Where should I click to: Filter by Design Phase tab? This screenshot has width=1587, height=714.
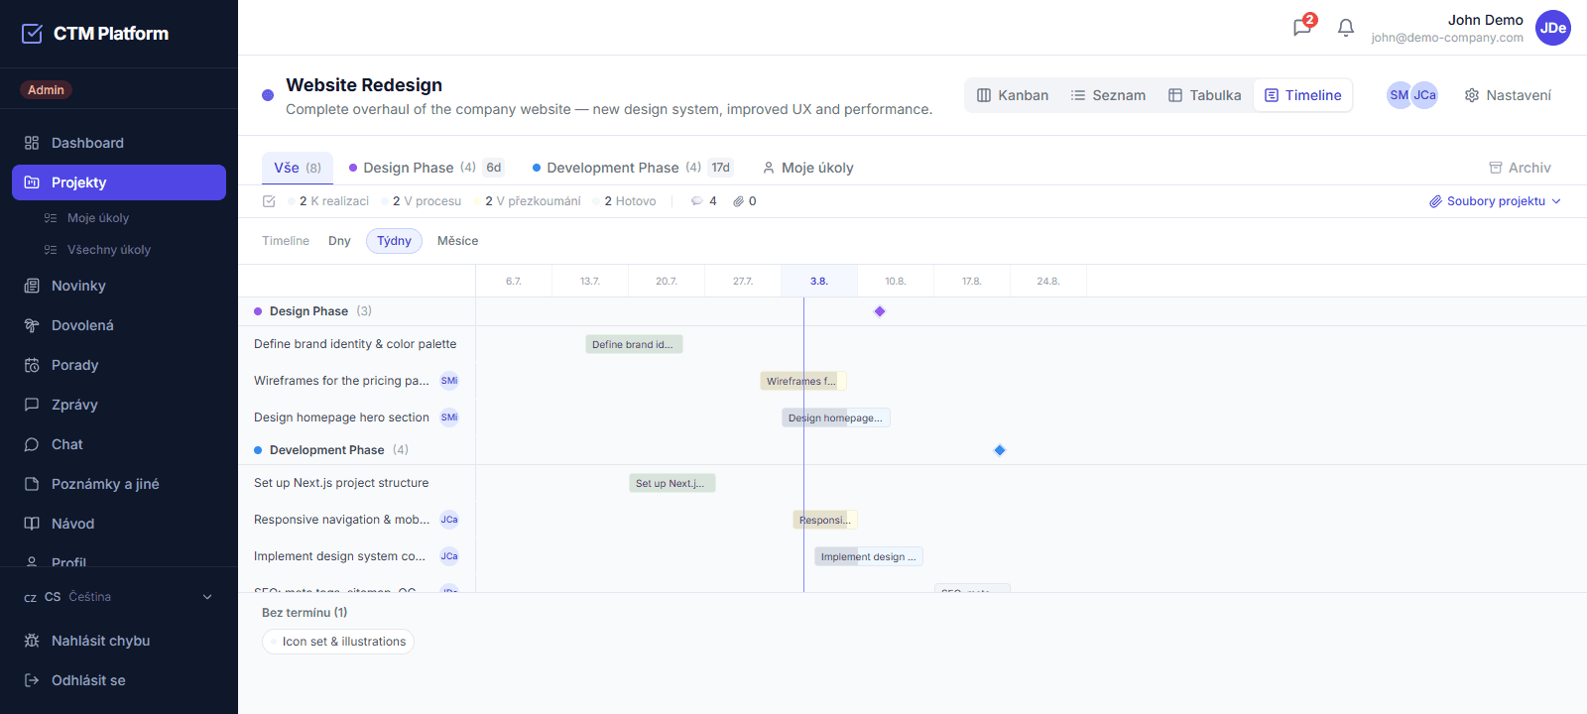[427, 168]
